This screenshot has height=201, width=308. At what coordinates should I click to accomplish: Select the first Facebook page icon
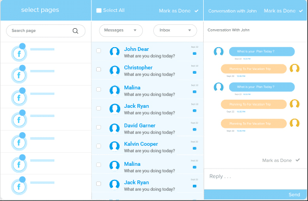pyautogui.click(x=19, y=54)
